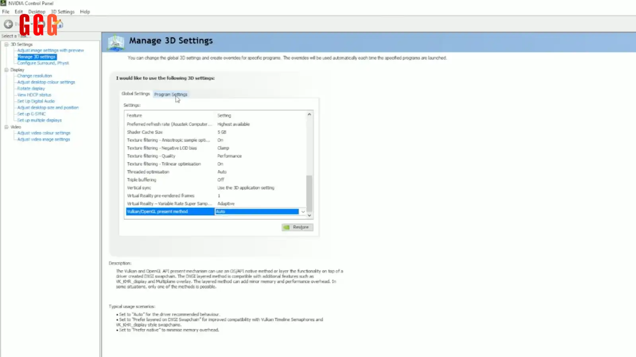Click the Back arrow toolbar icon
Viewport: 636px width, 357px height.
[x=8, y=24]
